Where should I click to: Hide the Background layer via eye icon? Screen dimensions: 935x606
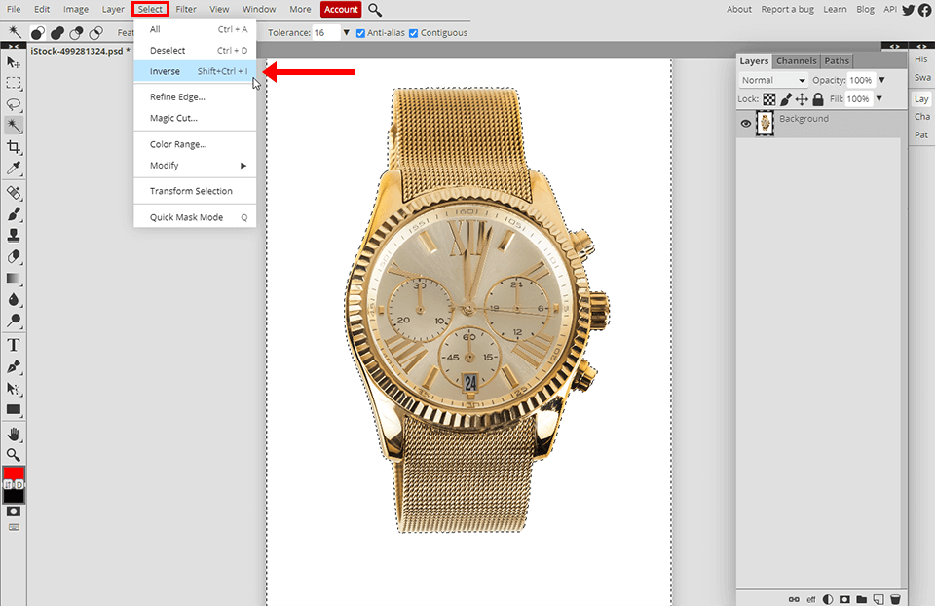746,124
